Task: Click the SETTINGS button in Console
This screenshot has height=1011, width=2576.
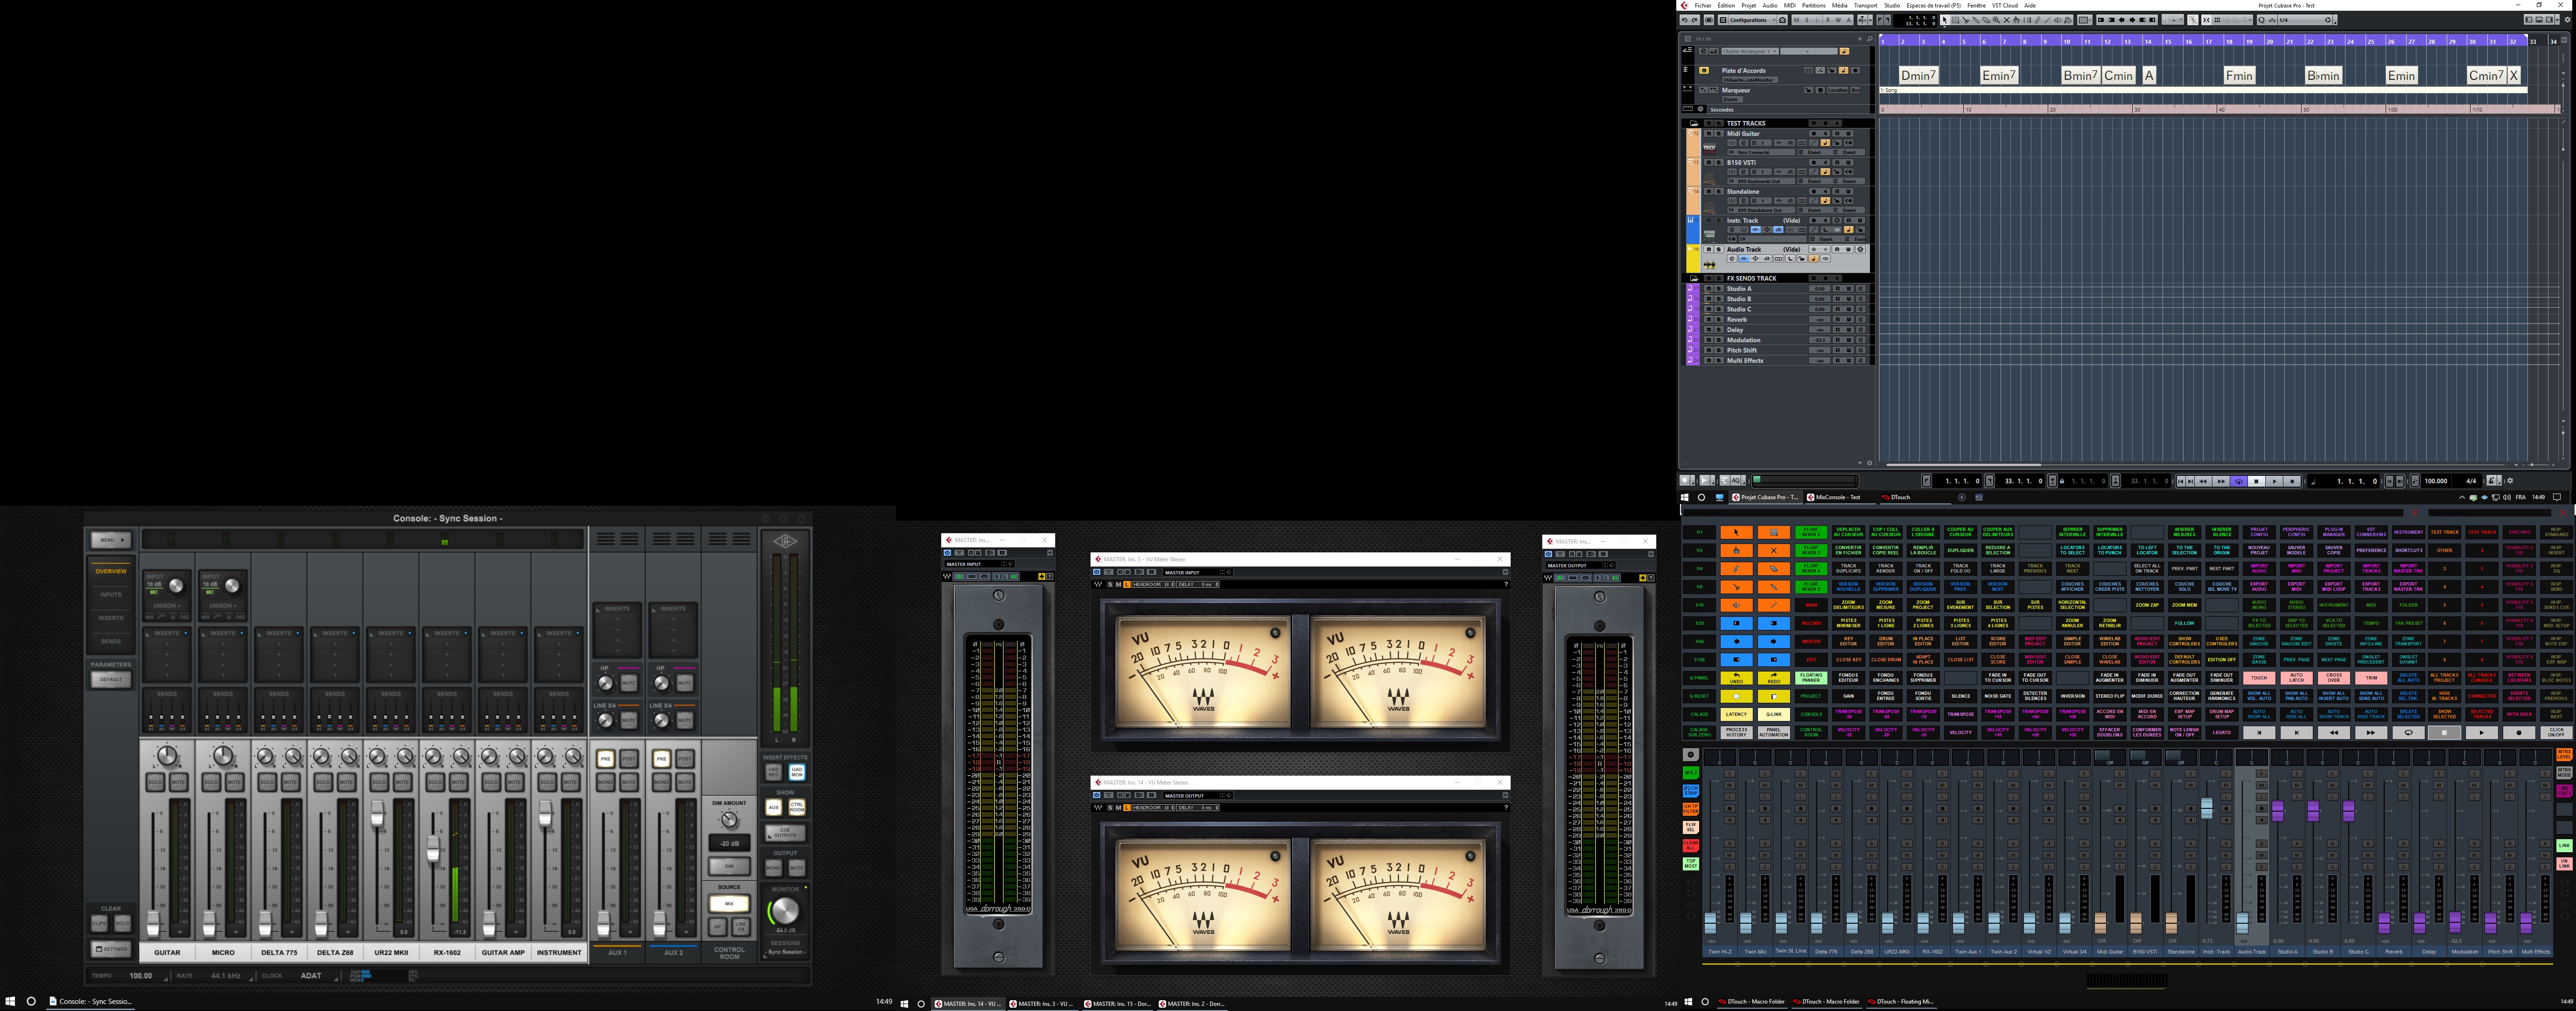Action: (111, 948)
